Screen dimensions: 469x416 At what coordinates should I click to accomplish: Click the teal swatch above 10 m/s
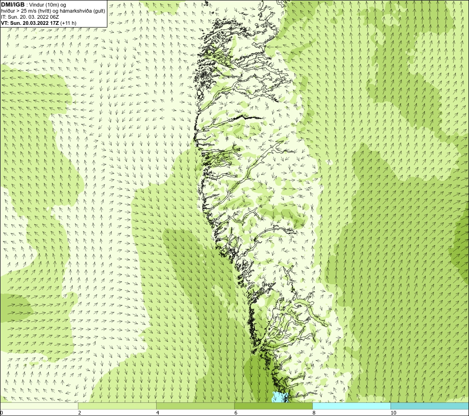tap(430, 406)
